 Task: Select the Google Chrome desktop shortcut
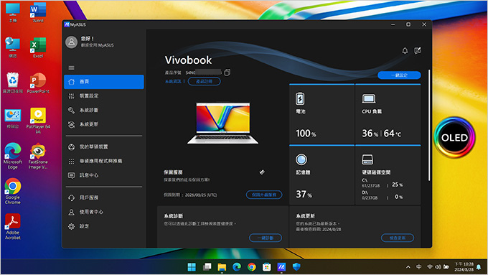13,191
